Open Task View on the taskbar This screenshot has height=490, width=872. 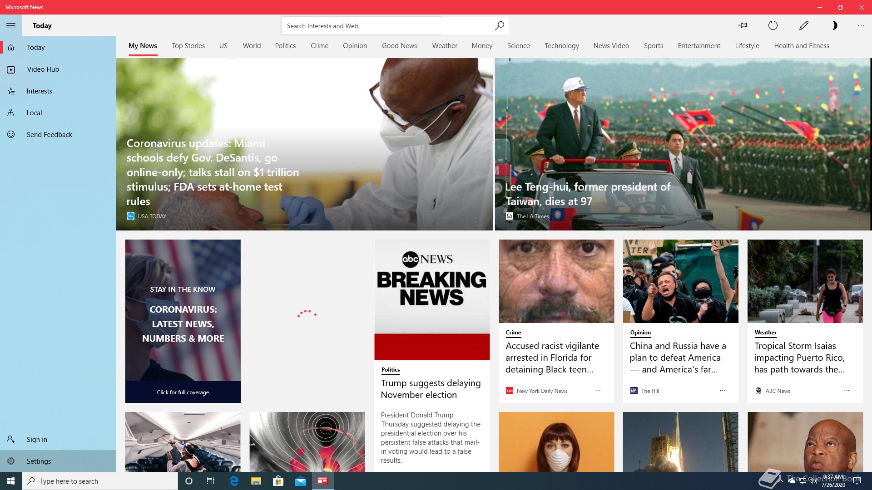click(211, 481)
